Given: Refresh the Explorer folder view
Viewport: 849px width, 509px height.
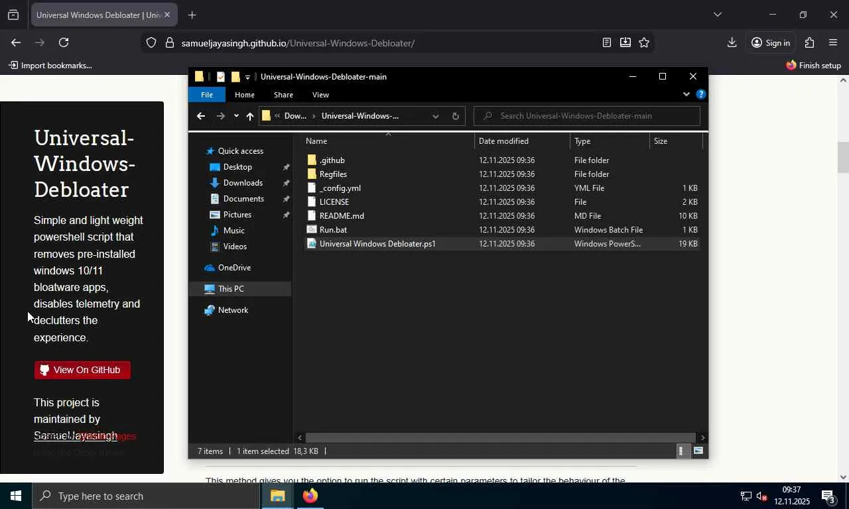Looking at the screenshot, I should point(455,116).
